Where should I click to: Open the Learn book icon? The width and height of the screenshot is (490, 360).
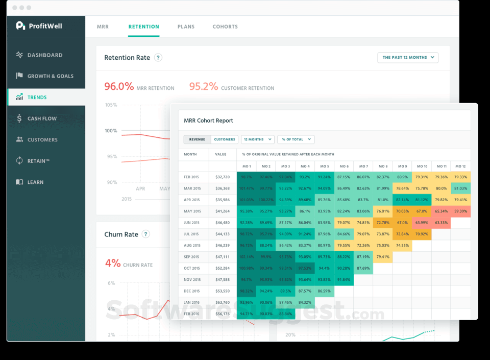[19, 182]
